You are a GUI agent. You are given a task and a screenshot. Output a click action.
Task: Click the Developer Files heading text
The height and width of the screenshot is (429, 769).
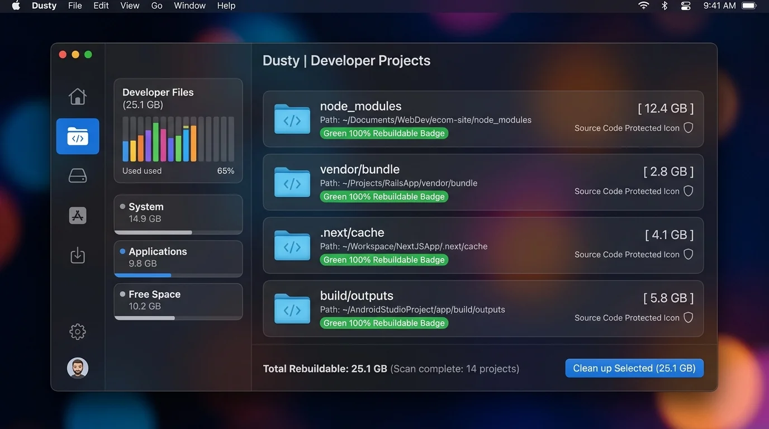coord(158,93)
